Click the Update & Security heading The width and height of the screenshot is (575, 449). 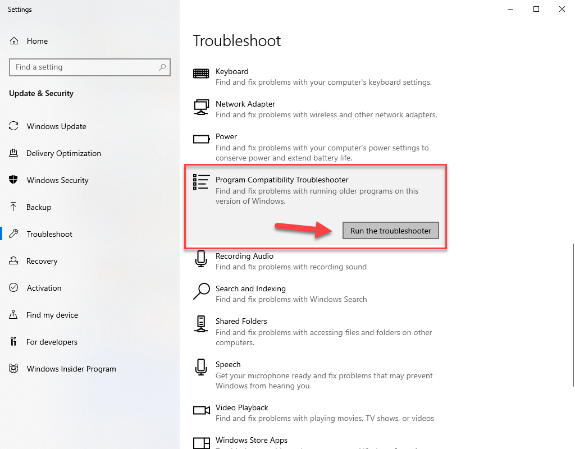click(x=41, y=94)
